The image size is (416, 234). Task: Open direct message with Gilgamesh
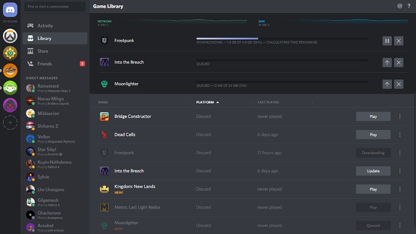tap(55, 202)
